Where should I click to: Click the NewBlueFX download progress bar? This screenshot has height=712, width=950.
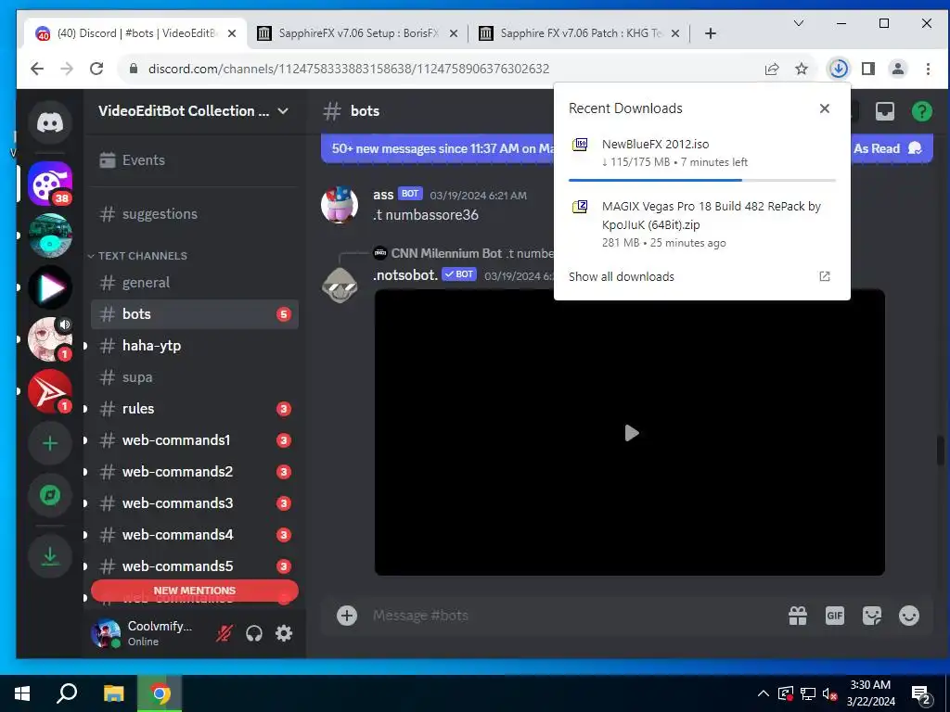point(702,180)
